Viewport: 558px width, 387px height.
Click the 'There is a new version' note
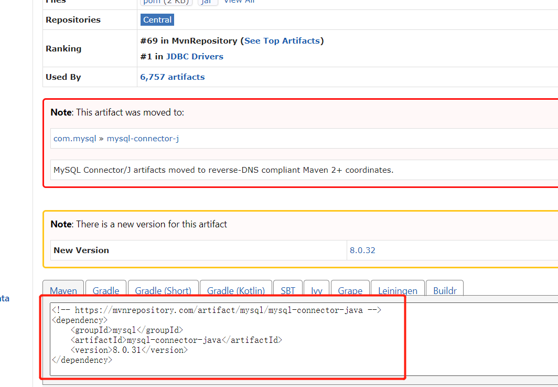(139, 224)
